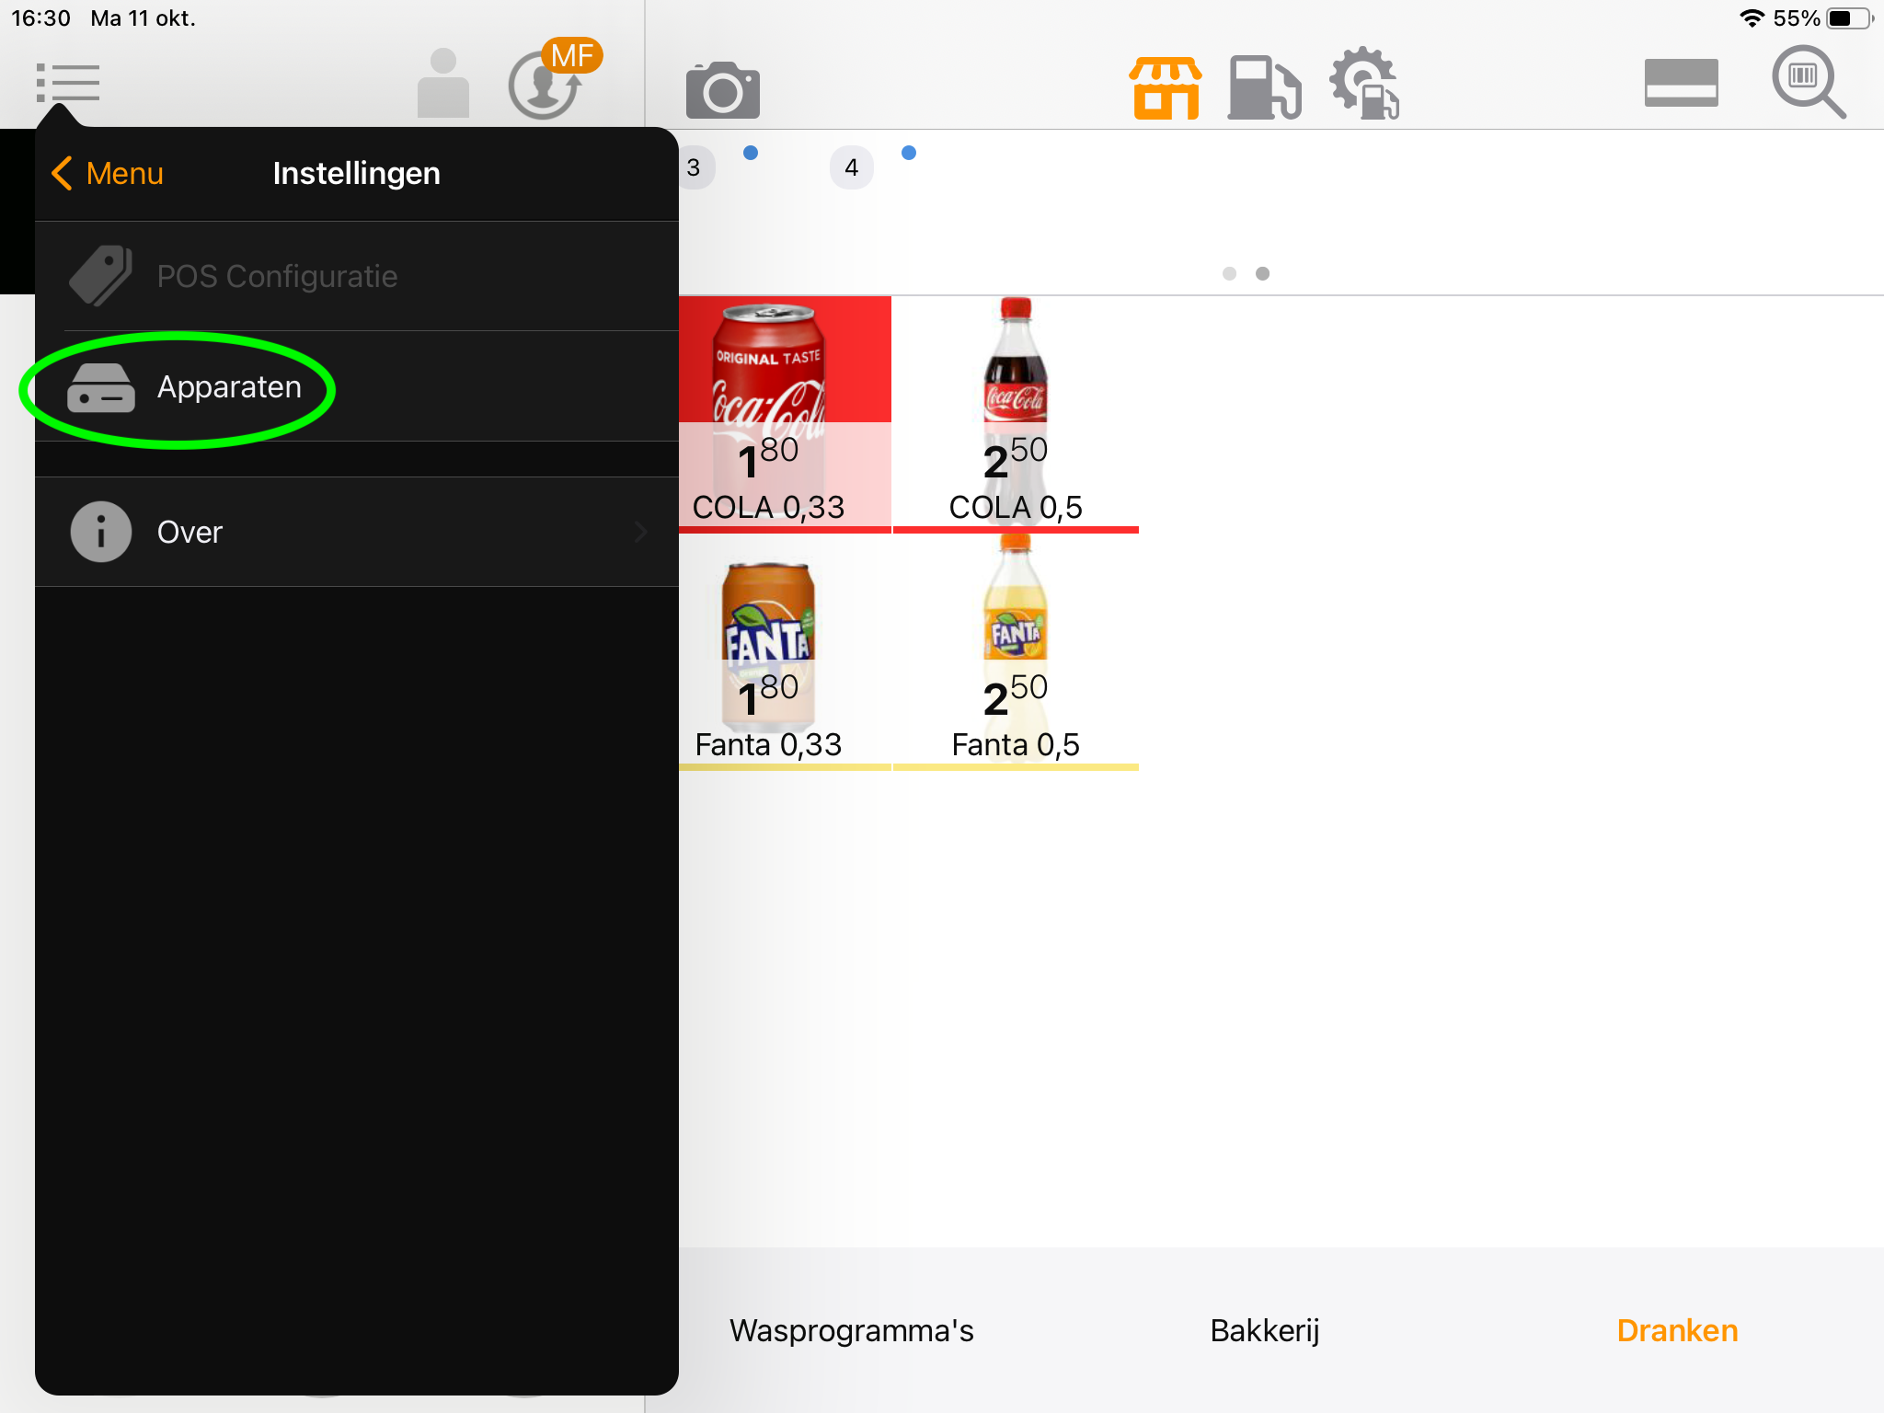Select the orange shop storefront icon

[x=1166, y=87]
